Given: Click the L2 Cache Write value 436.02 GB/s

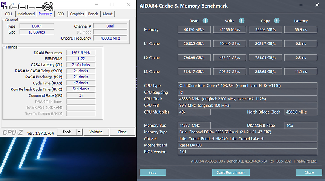Looking at the screenshot, I should coord(230,58).
